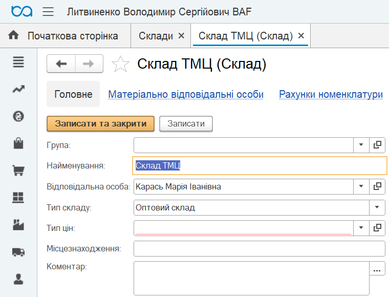Navigate back with the left arrow
Screen dimensions: 389x297
[61, 64]
